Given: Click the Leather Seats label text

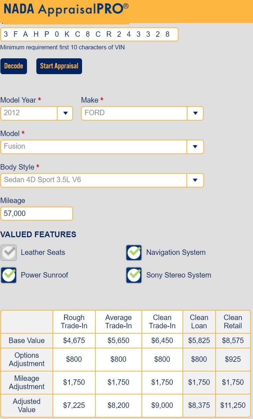Looking at the screenshot, I should click(43, 253).
